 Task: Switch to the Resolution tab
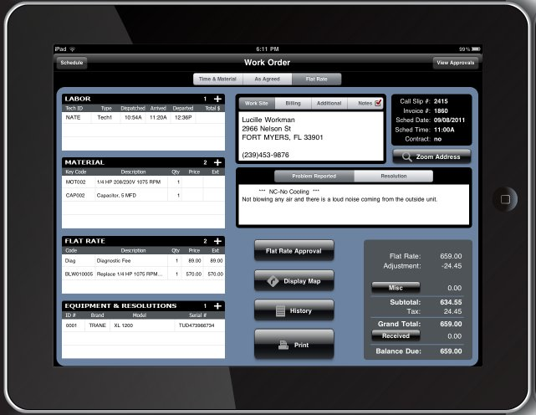[393, 177]
